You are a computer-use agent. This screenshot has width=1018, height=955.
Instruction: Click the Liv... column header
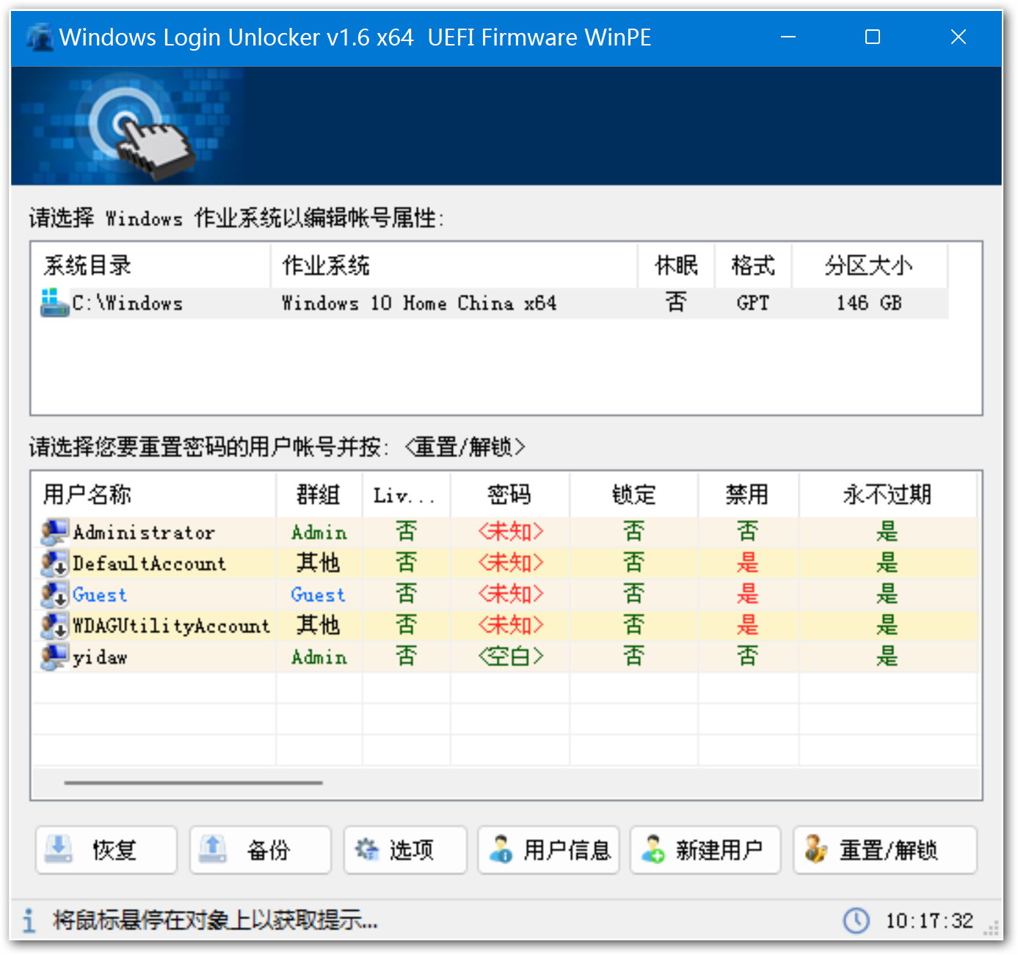(407, 495)
